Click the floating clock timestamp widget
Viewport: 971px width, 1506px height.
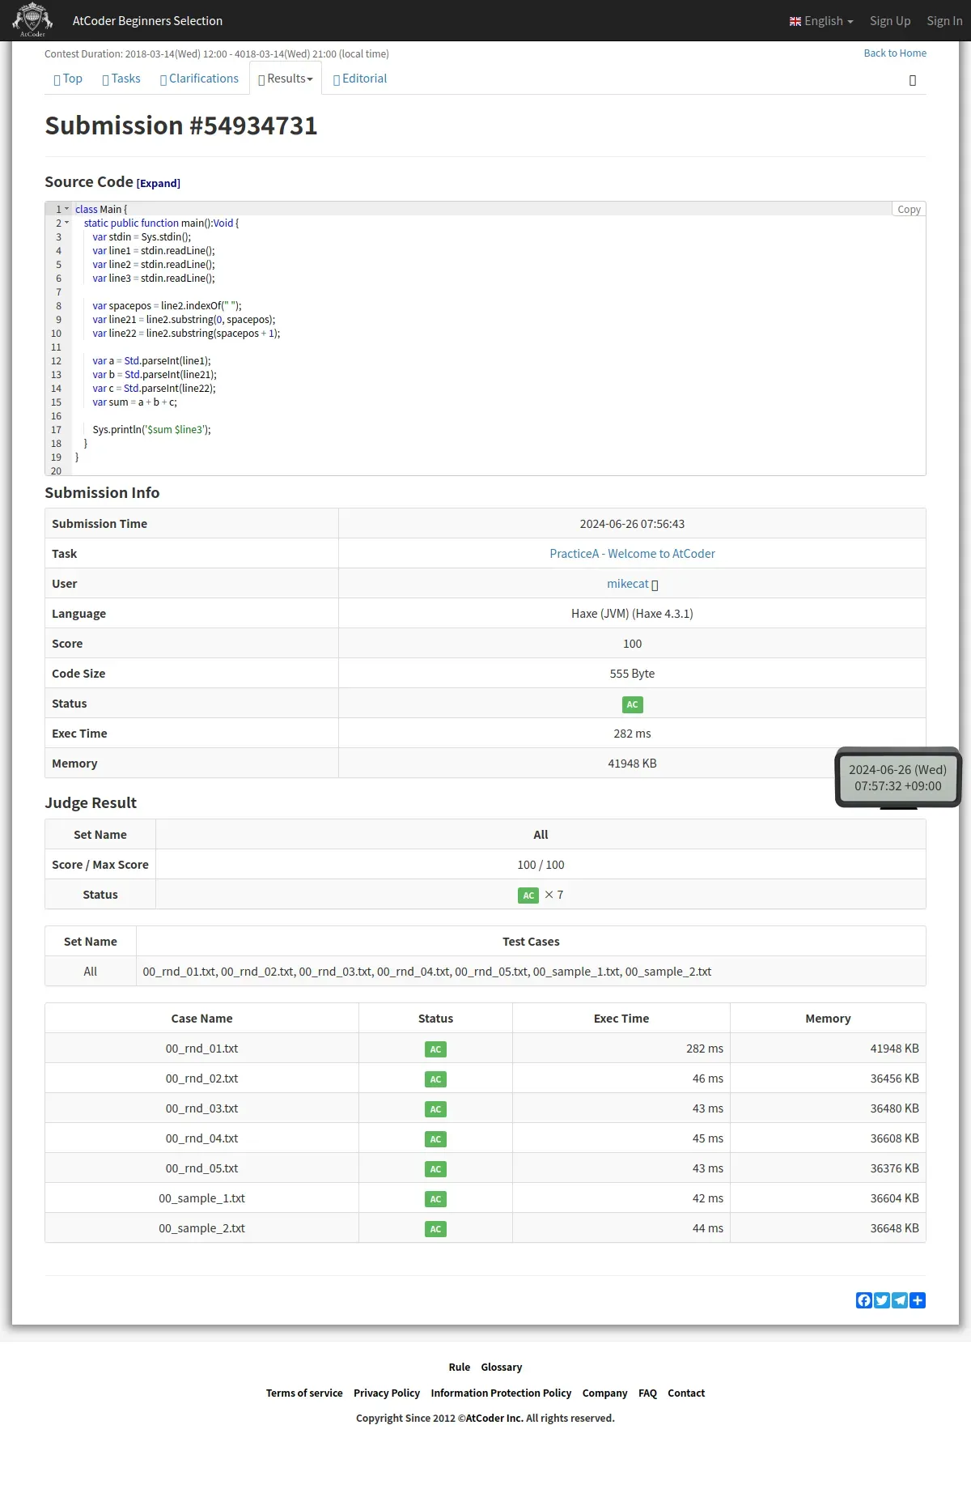[x=898, y=777]
